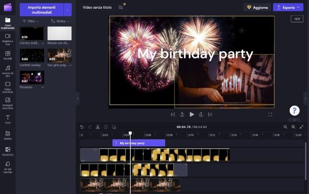This screenshot has height=194, width=309.
Task: Open the Grafica graphics panel
Action: tap(8, 135)
